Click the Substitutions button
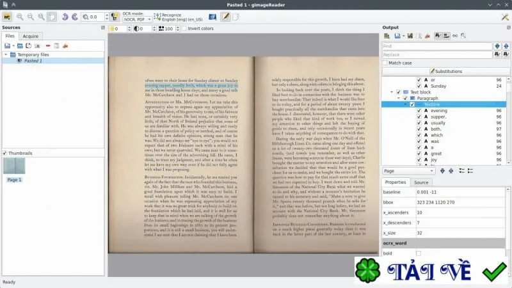Image resolution: width=512 pixels, height=288 pixels. click(x=445, y=71)
